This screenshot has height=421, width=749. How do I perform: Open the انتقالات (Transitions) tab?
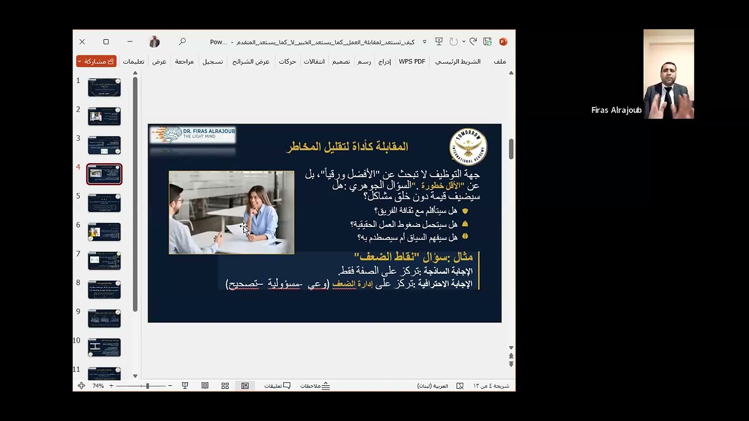coord(314,61)
